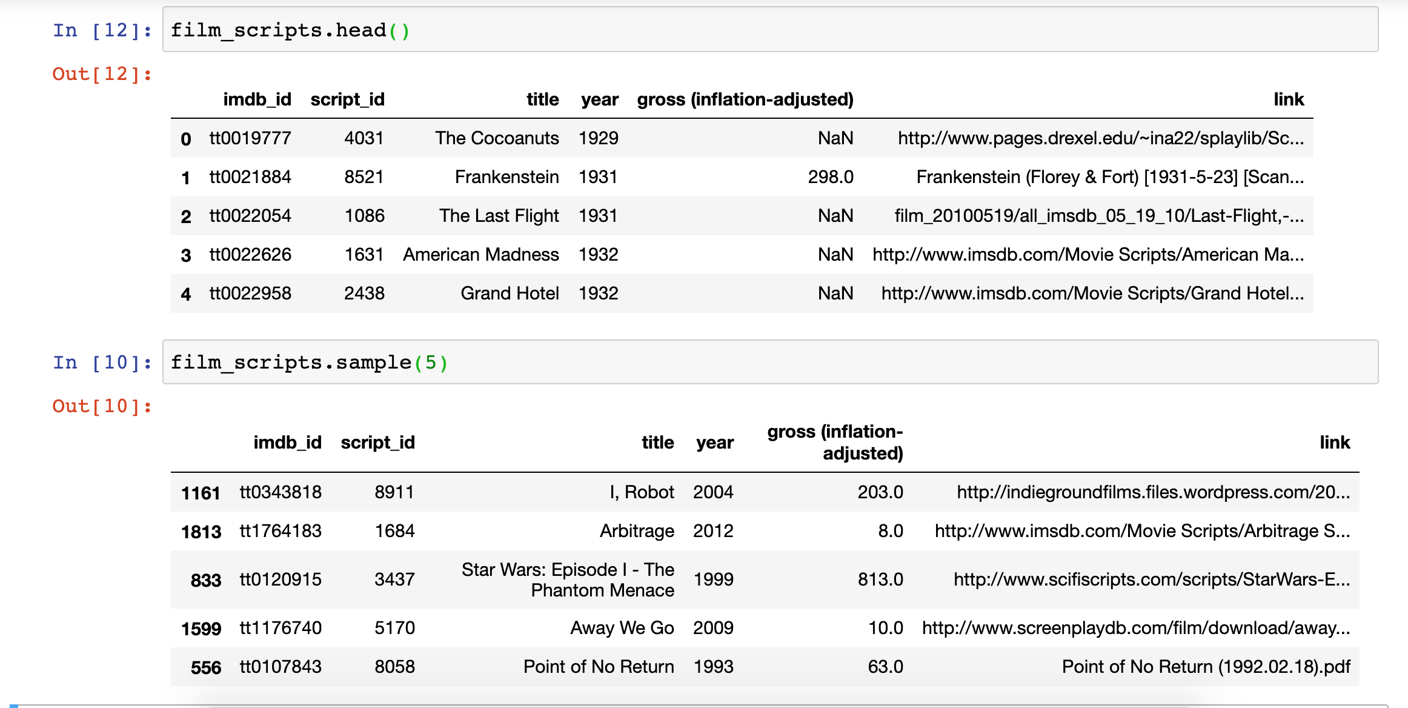The height and width of the screenshot is (708, 1408).
Task: Click script_id header in first table
Action: pyautogui.click(x=348, y=99)
